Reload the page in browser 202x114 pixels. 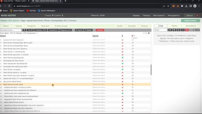[9, 6]
